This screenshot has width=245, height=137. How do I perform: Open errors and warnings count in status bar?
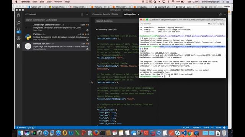31,127
